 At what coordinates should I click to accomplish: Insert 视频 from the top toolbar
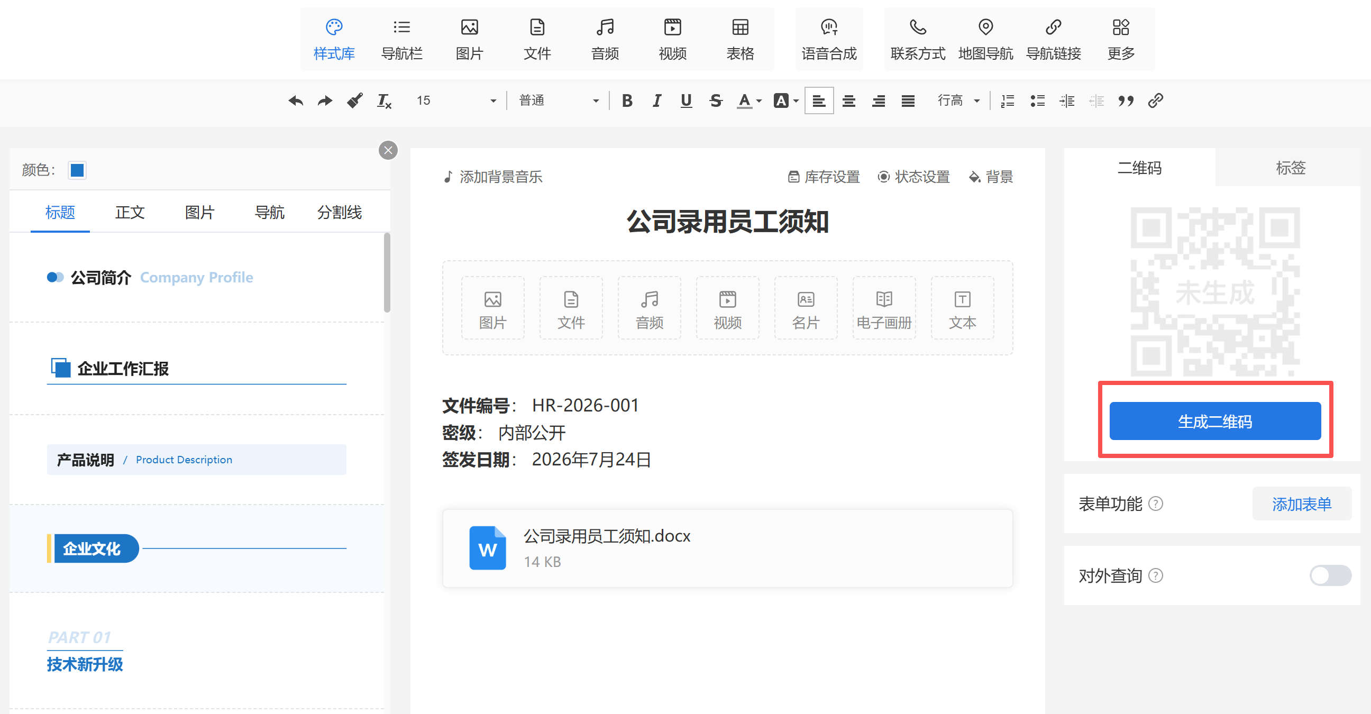[673, 40]
